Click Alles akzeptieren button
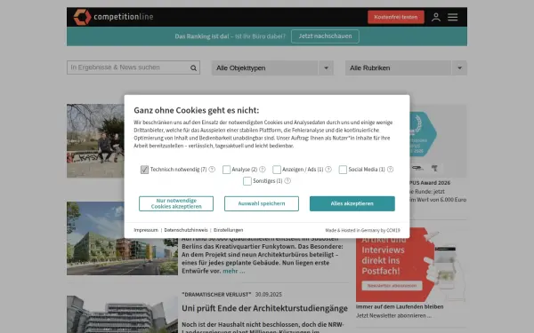This screenshot has height=333, width=534. pyautogui.click(x=352, y=203)
